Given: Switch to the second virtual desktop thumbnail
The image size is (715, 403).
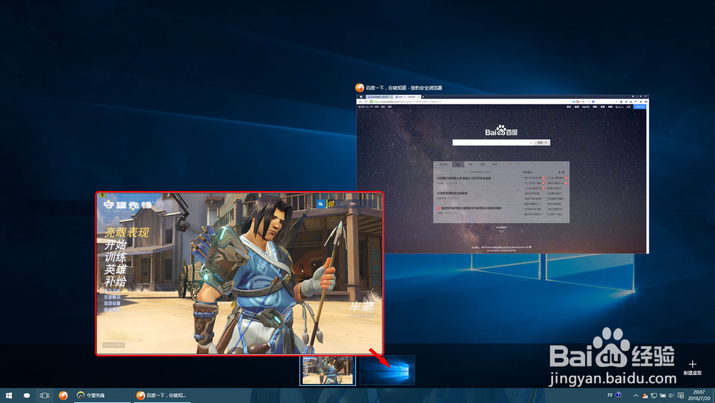Looking at the screenshot, I should pos(387,371).
